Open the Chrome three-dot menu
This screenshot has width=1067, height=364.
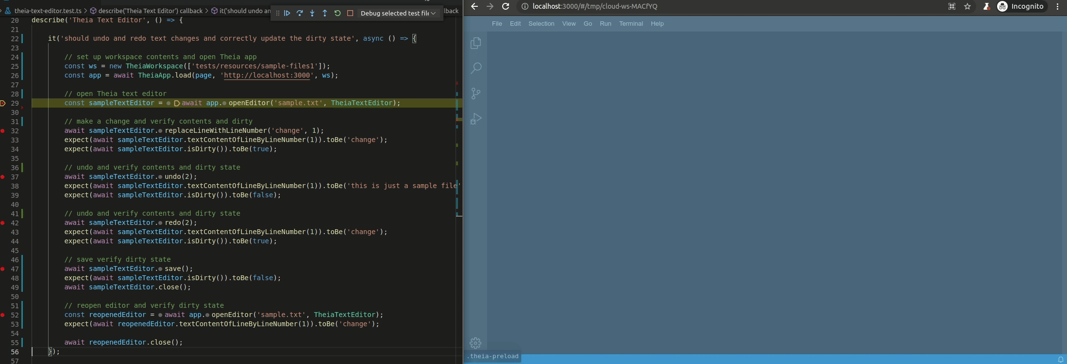[1057, 6]
